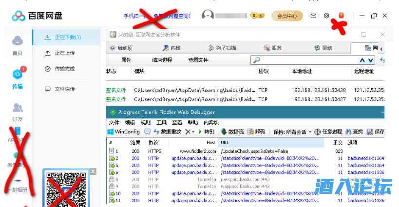This screenshot has width=399, height=207.
Task: Switch to the 钩子扫描 hook scan tab
Action: click(223, 48)
